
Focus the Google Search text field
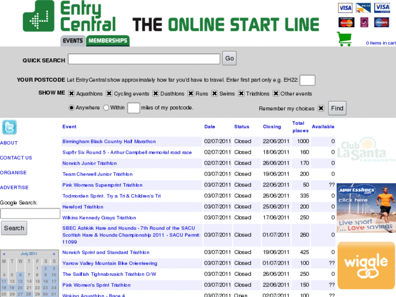coord(30,213)
